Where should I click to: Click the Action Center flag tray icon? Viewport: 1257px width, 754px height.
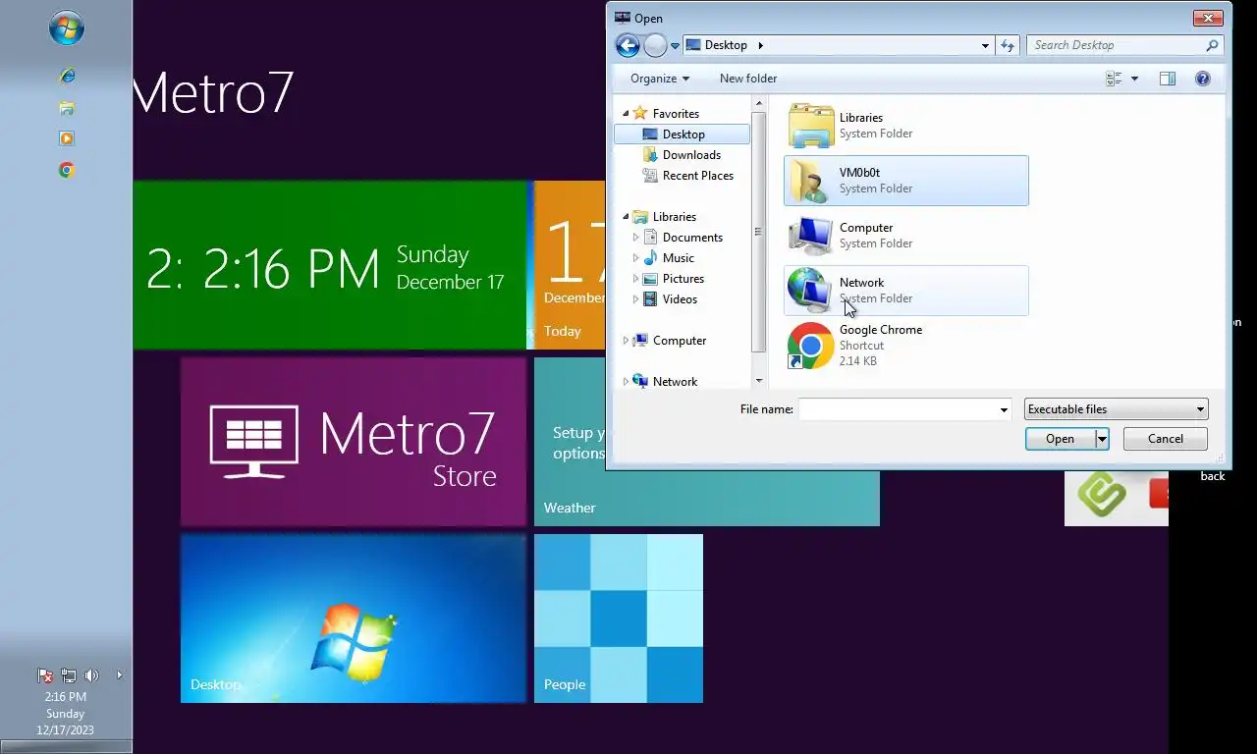tap(45, 675)
